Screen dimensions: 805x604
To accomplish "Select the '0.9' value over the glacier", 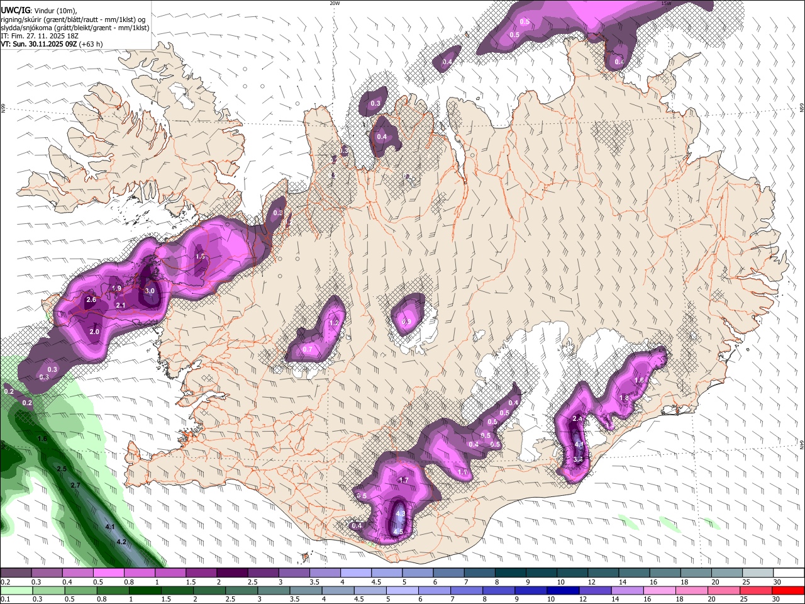I will pyautogui.click(x=406, y=322).
